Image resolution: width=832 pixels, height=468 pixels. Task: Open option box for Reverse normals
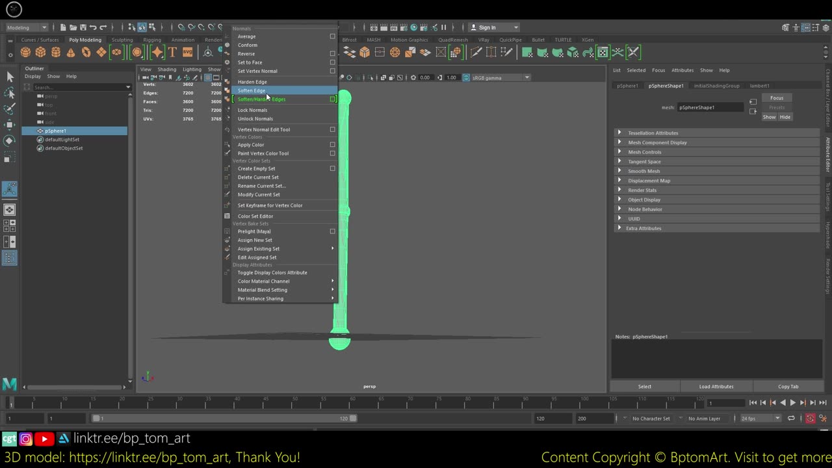click(332, 53)
